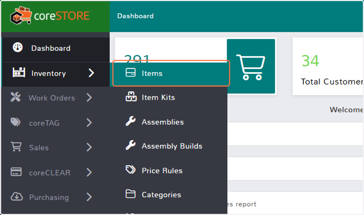
Task: Click the coreSTORE logo
Action: click(x=50, y=16)
